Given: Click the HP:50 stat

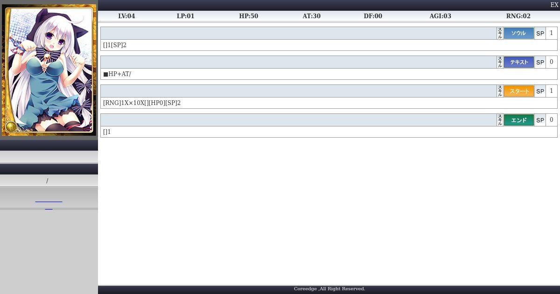Looking at the screenshot, I should pos(248,16).
